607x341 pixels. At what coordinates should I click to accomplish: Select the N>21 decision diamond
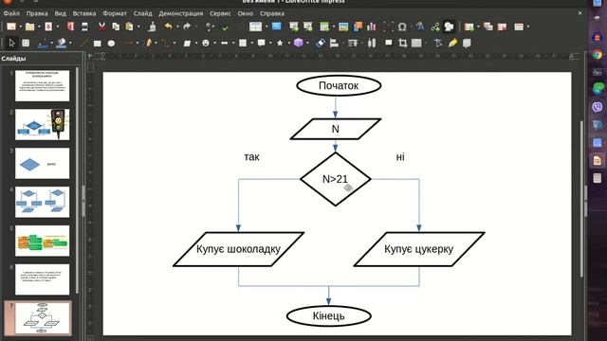335,179
